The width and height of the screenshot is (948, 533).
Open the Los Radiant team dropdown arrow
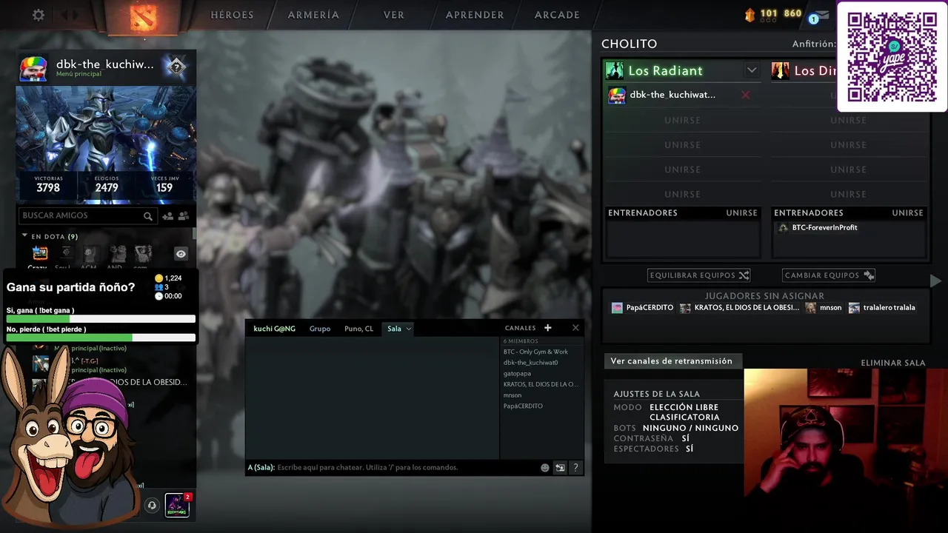752,70
